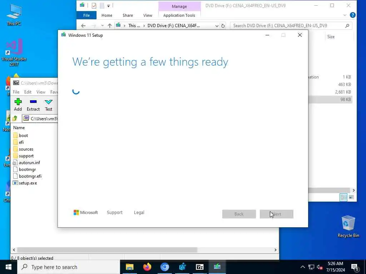Image resolution: width=366 pixels, height=274 pixels.
Task: Open the File tab in File Explorer
Action: 86,15
